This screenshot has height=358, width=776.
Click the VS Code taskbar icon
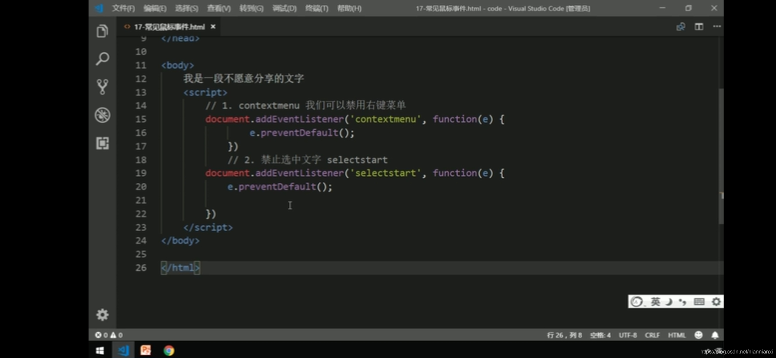click(x=123, y=350)
